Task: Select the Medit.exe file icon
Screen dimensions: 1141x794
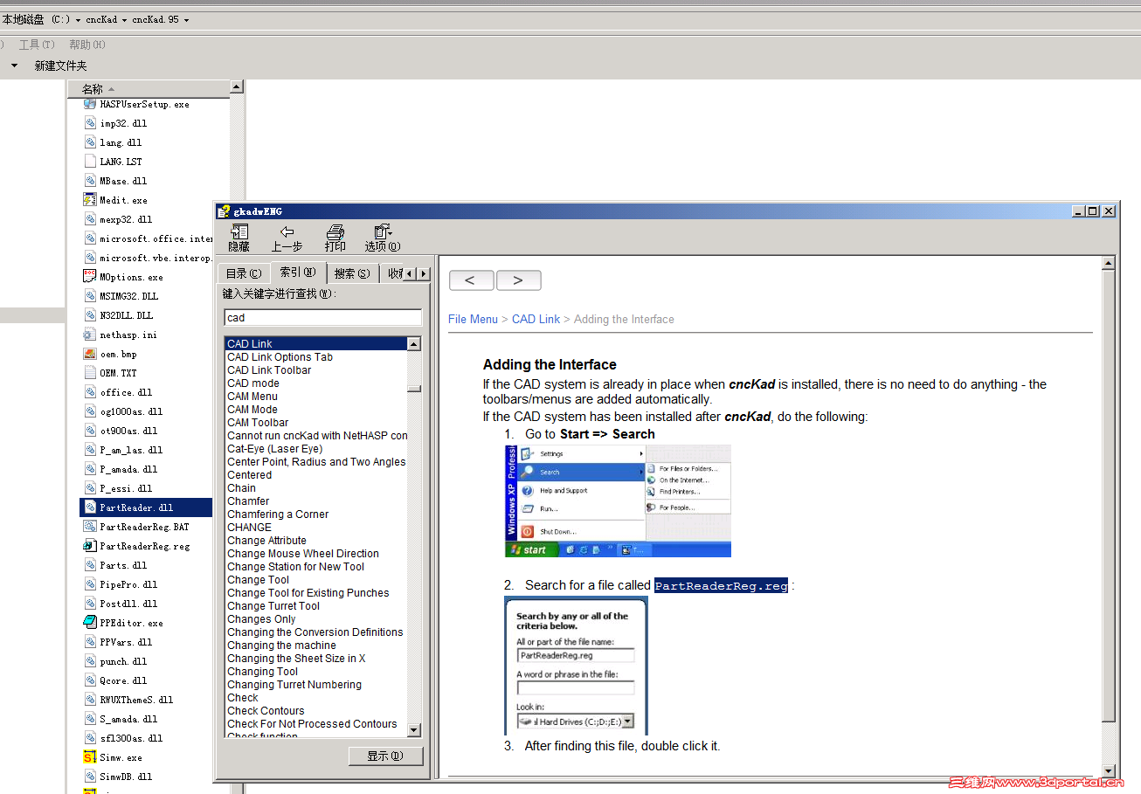Action: (x=90, y=200)
